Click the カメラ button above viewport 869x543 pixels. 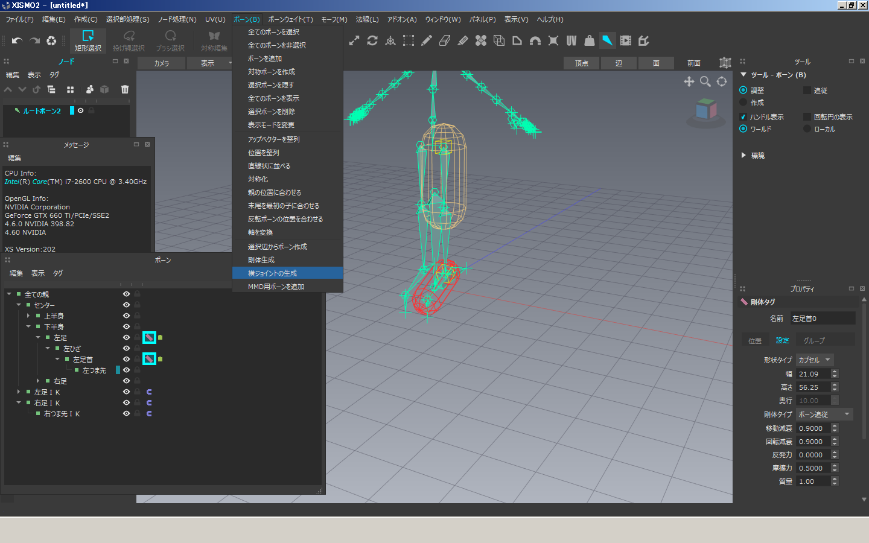(x=161, y=63)
